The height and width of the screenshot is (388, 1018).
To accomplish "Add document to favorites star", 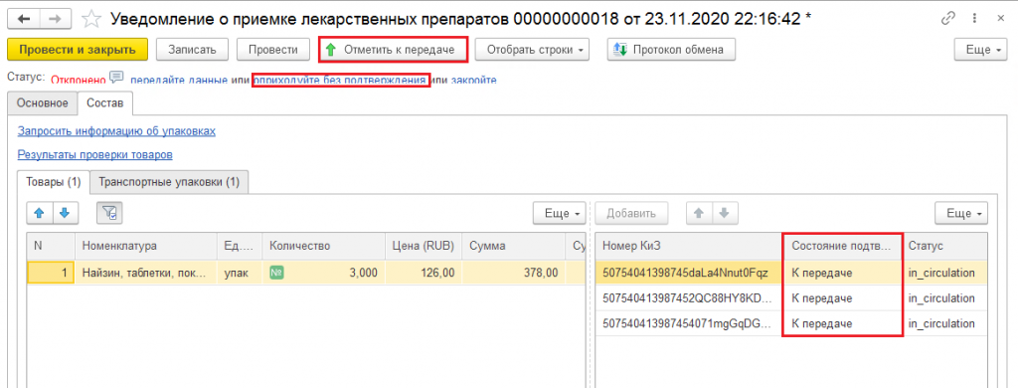I will (x=92, y=20).
